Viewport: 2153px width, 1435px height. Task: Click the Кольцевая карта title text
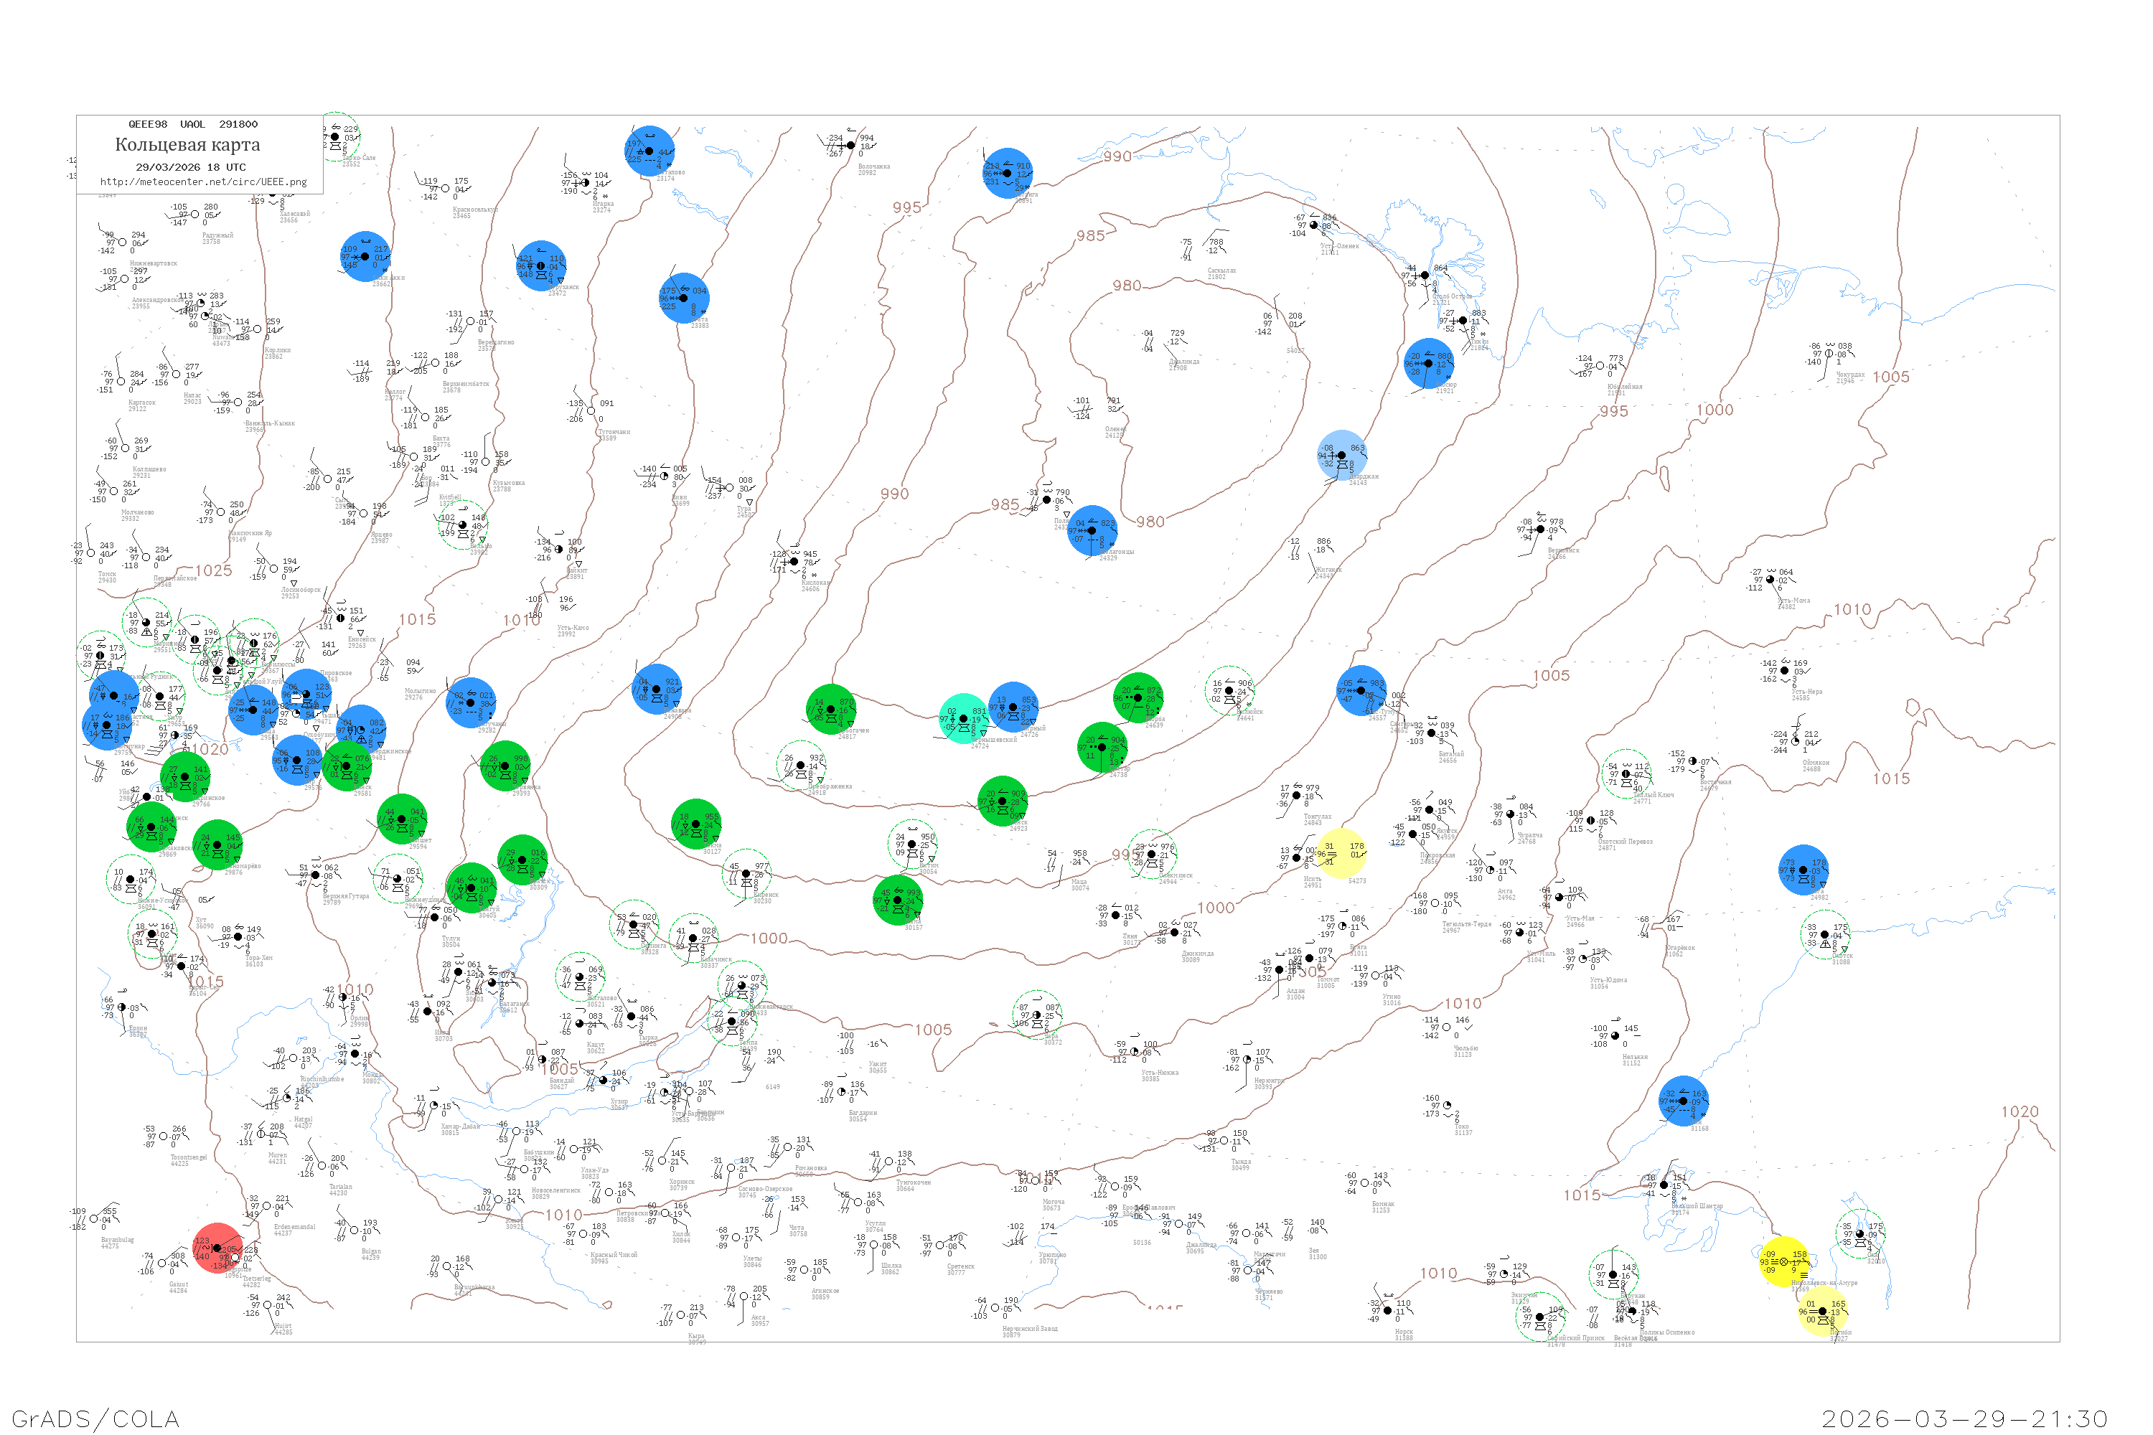[187, 145]
